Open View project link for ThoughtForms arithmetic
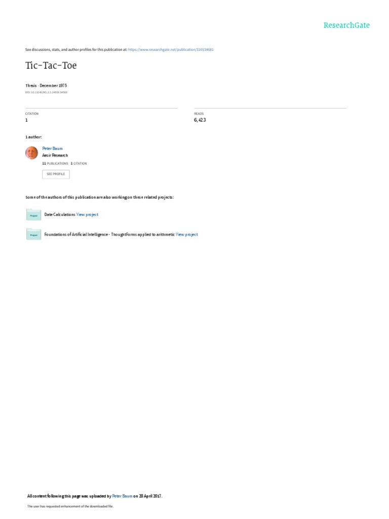This screenshot has width=389, height=519. tap(187, 234)
